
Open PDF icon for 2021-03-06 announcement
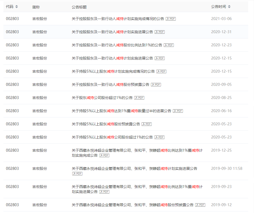[x=171, y=19]
